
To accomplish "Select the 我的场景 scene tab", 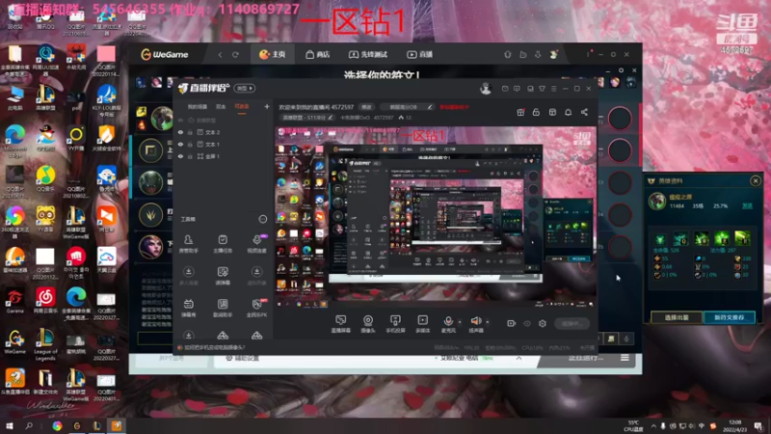I will [x=198, y=107].
